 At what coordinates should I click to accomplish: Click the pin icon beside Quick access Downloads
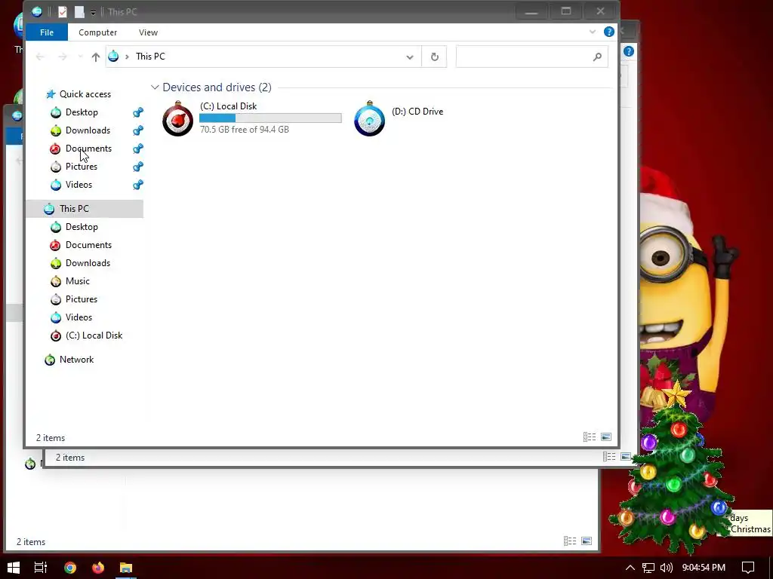tap(138, 130)
